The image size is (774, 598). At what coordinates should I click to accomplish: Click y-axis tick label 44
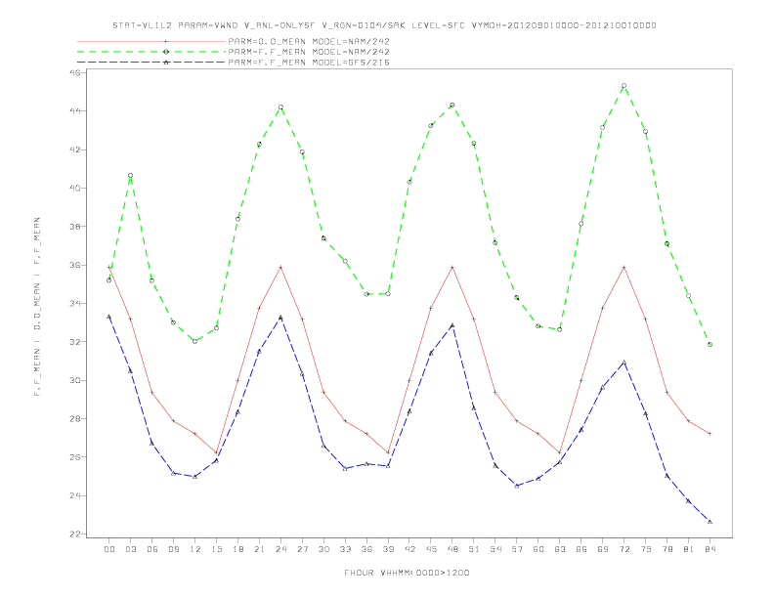[x=76, y=111]
